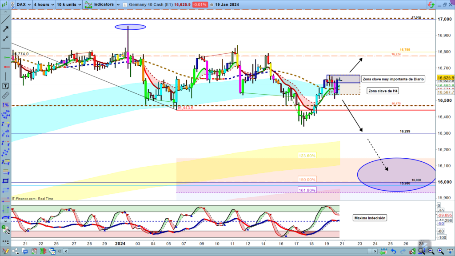Click the 'Zona clave de H4' label

tap(383, 91)
